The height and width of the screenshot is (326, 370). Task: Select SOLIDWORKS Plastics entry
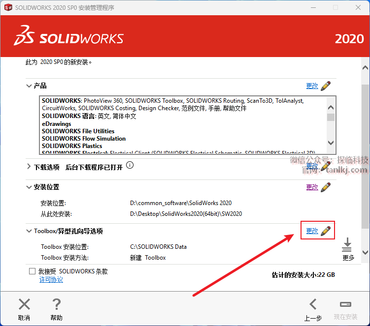click(72, 146)
